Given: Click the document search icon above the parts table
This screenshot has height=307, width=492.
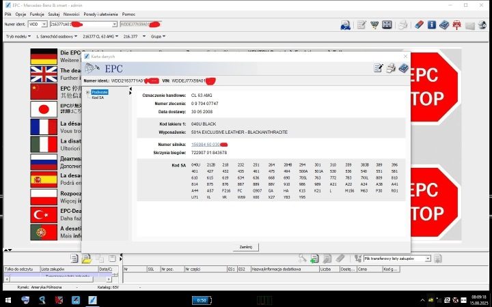Looking at the screenshot, I should point(327,259).
